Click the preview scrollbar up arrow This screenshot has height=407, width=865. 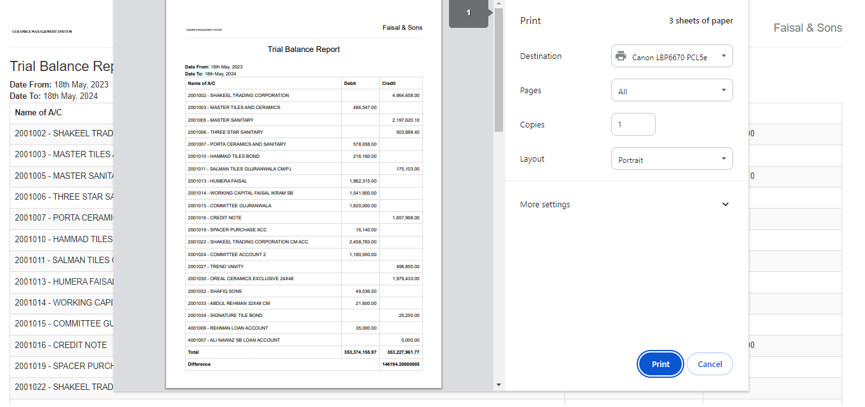click(498, 4)
